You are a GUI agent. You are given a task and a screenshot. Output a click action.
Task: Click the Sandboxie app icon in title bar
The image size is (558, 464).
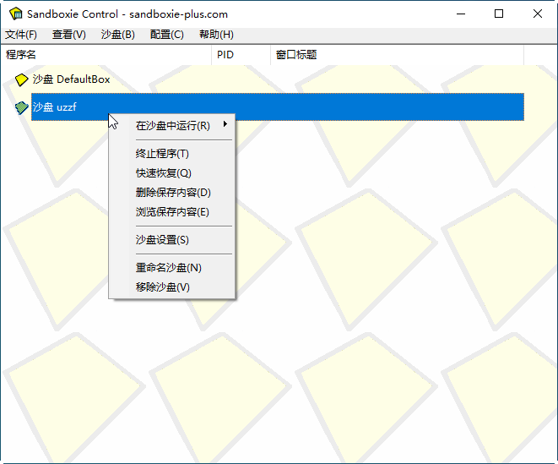coord(16,14)
